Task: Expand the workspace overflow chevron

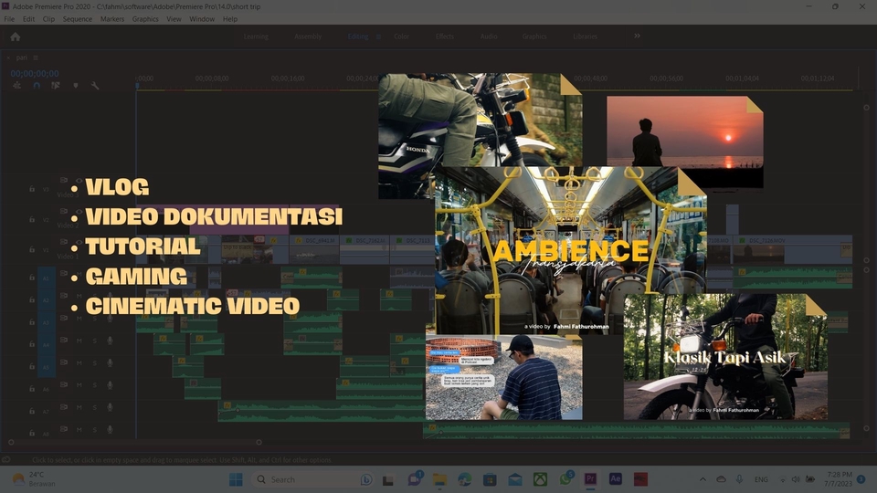Action: tap(637, 37)
